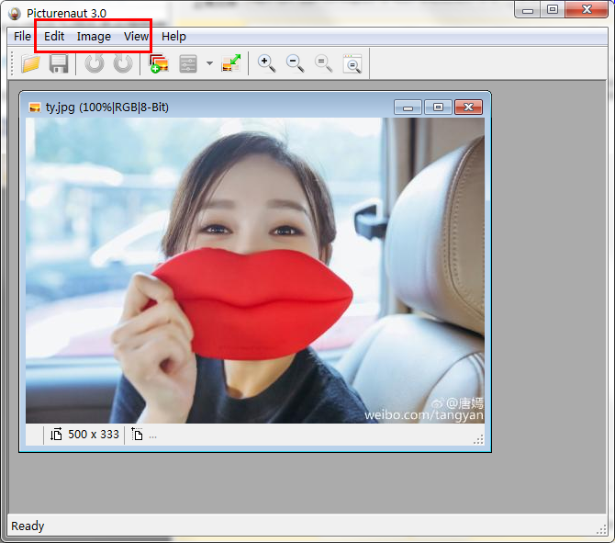Click the Generate HDR image stack icon
The image size is (615, 543).
pyautogui.click(x=159, y=63)
